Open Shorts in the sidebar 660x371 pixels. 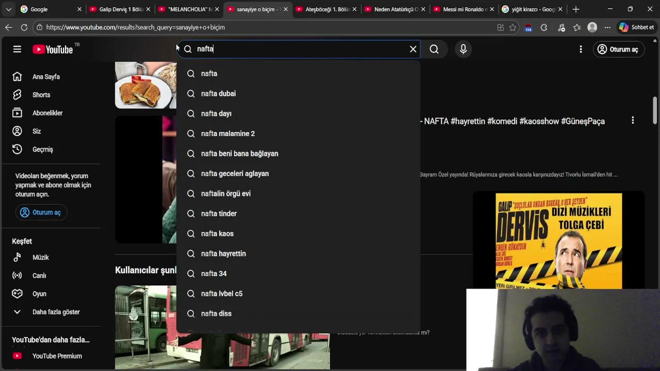(51, 95)
